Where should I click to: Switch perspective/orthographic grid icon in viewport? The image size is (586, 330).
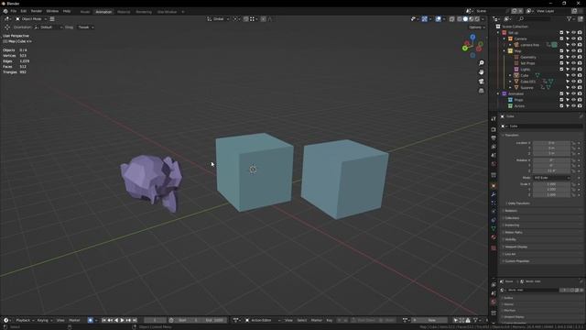(482, 91)
